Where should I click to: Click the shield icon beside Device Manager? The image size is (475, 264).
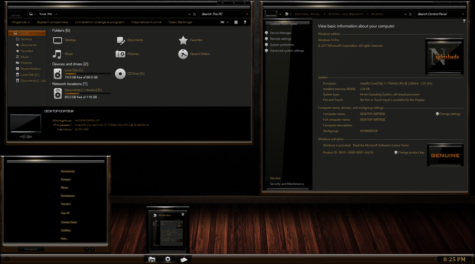pos(267,33)
